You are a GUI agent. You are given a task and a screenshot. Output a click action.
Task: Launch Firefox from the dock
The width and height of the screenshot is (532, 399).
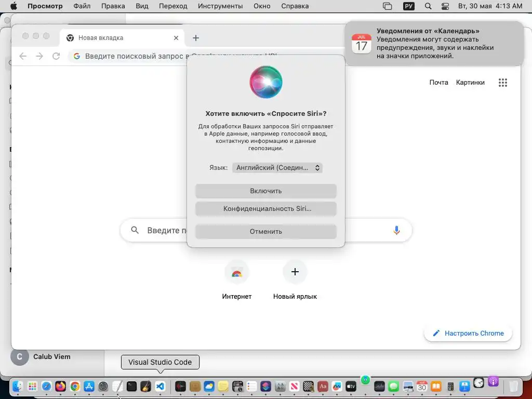tap(61, 386)
